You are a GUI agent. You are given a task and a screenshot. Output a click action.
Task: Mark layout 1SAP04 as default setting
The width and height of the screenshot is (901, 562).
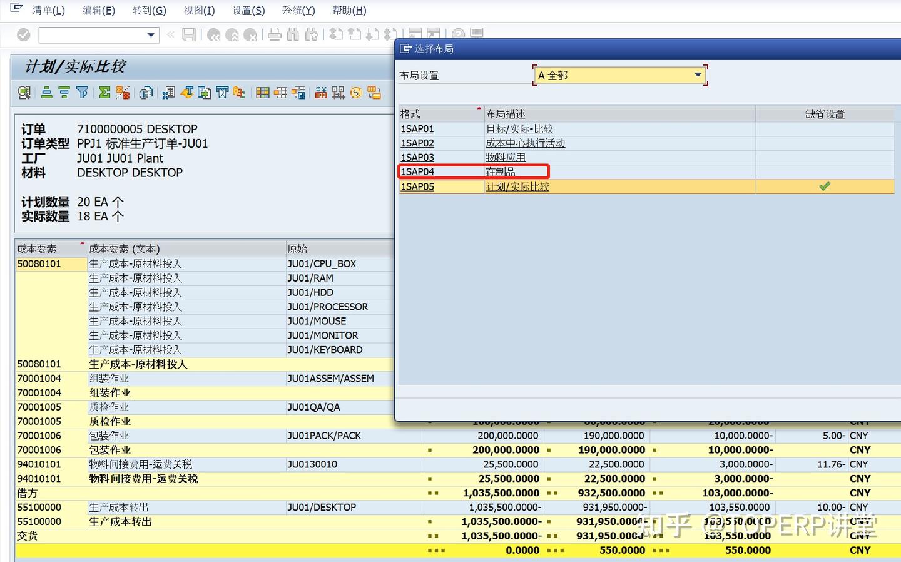click(x=824, y=171)
